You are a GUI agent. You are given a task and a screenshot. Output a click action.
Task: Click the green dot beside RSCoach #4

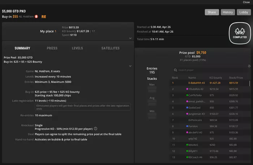click(x=187, y=157)
